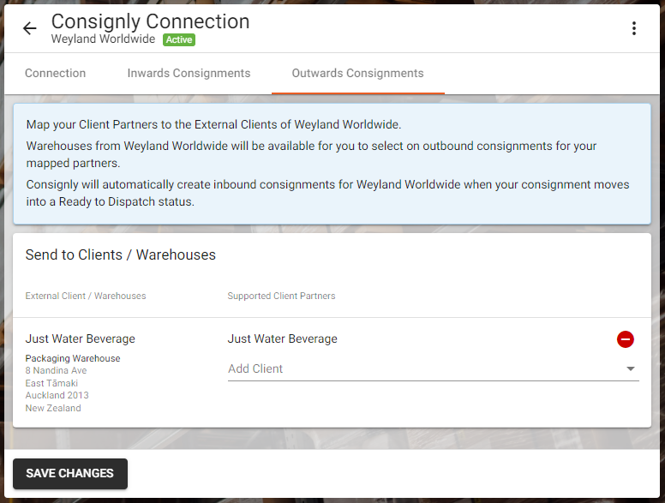Go back using the left arrow icon
665x503 pixels.
[30, 28]
